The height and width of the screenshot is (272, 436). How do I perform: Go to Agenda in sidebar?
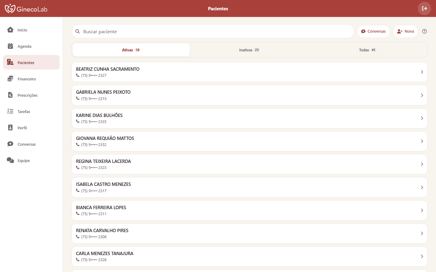(x=31, y=46)
